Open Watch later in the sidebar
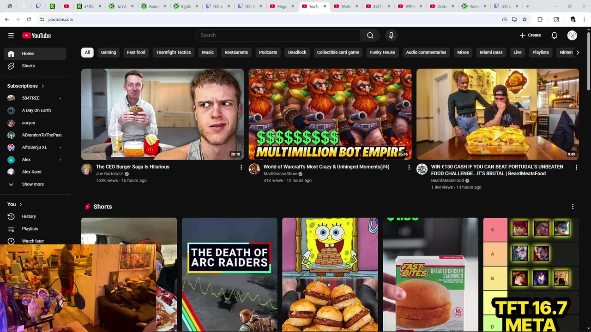Image resolution: width=591 pixels, height=332 pixels. [35, 241]
